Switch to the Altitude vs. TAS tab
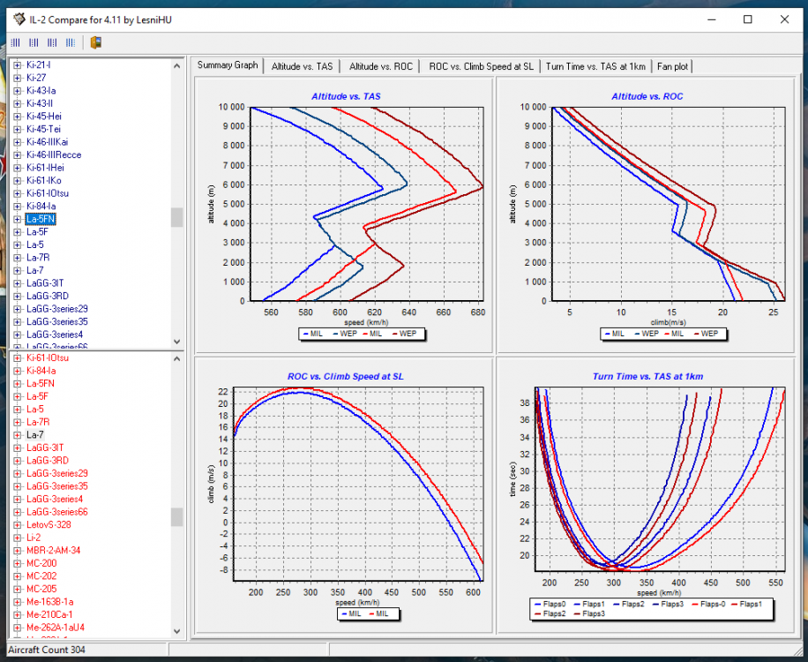Image resolution: width=808 pixels, height=662 pixels. [303, 66]
